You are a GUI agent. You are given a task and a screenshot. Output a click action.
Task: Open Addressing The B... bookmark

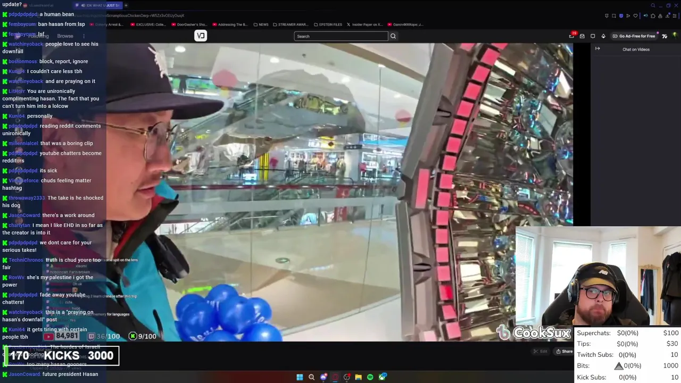tap(230, 24)
